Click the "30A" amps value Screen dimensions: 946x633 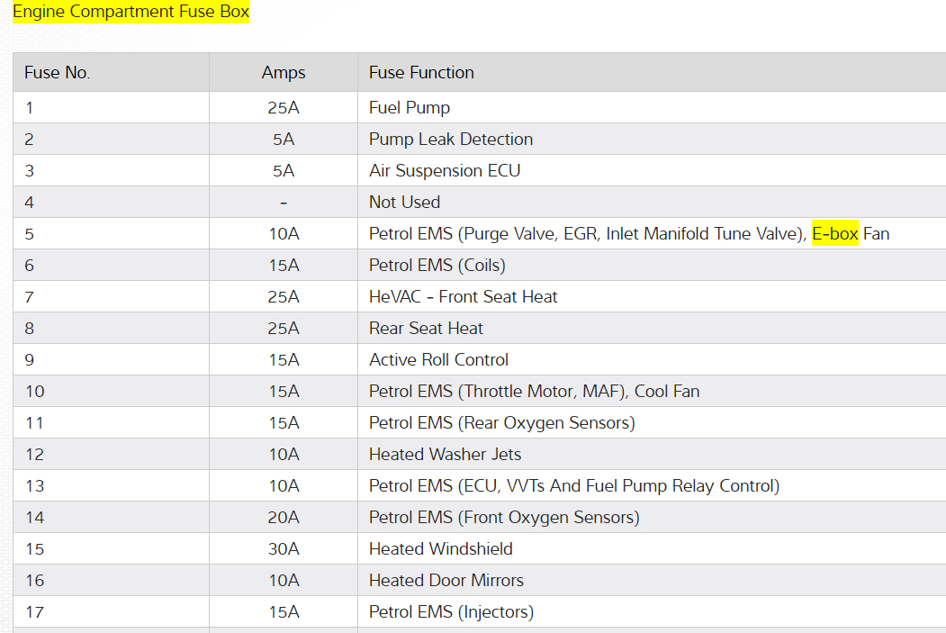click(x=284, y=549)
